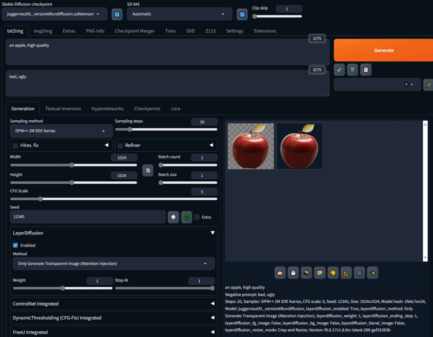The width and height of the screenshot is (433, 337).
Task: Click the Batch count number field
Action: [204, 157]
